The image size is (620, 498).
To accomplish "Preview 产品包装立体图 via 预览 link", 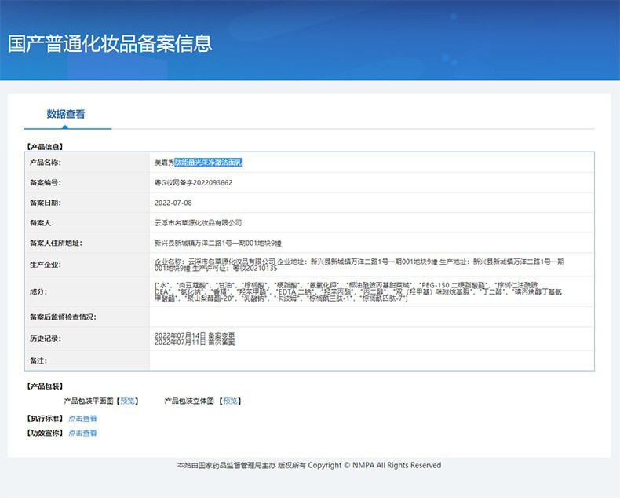I will click(230, 401).
